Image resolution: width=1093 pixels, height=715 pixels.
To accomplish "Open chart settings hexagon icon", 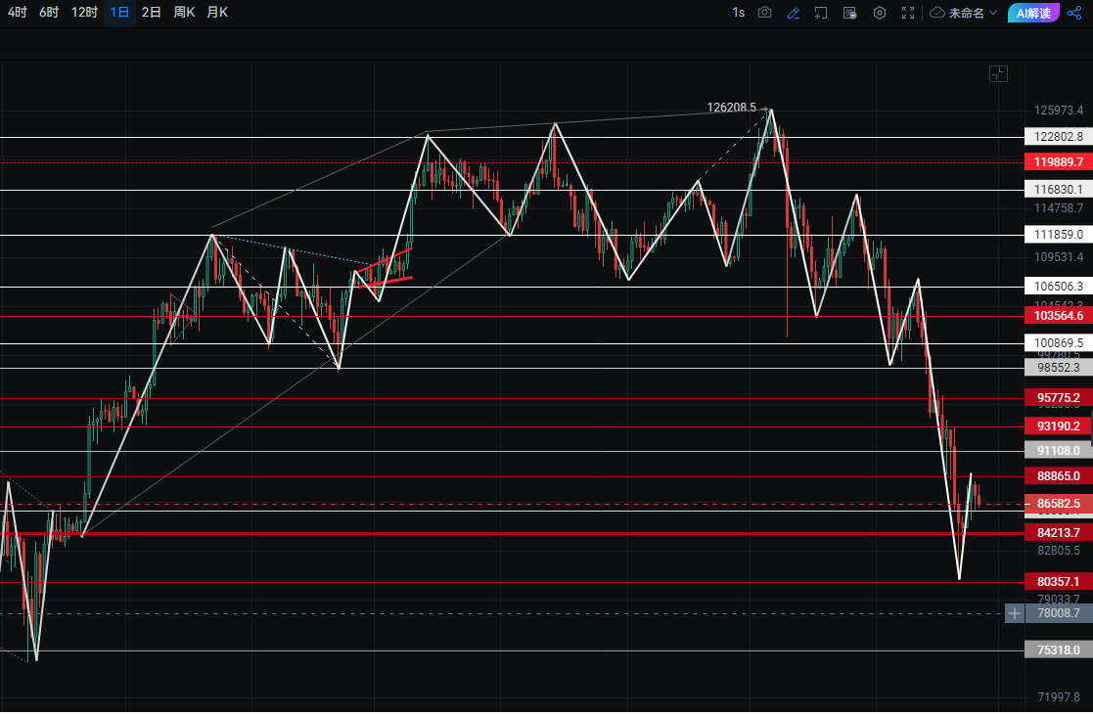I will point(880,13).
